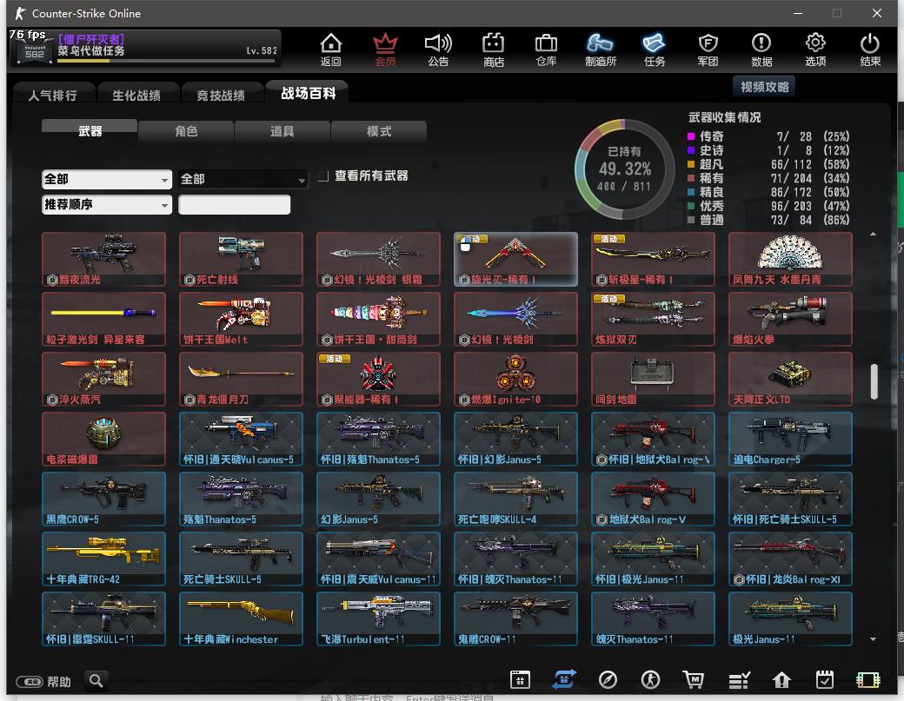Select the 青龙偃月刀 weapon card
904x701 pixels.
click(x=241, y=379)
